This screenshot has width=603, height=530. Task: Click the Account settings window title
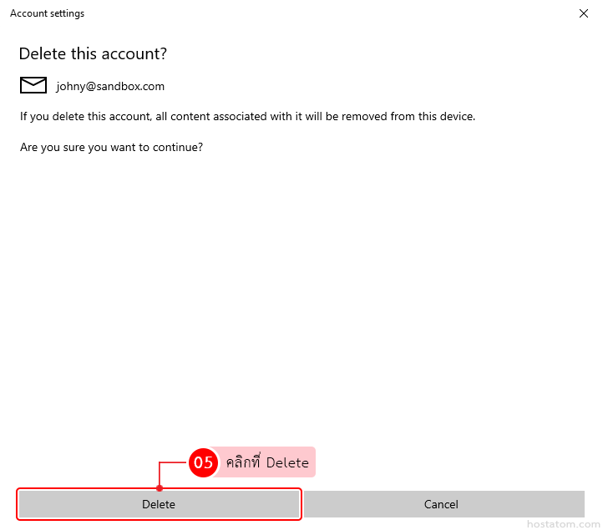click(47, 13)
